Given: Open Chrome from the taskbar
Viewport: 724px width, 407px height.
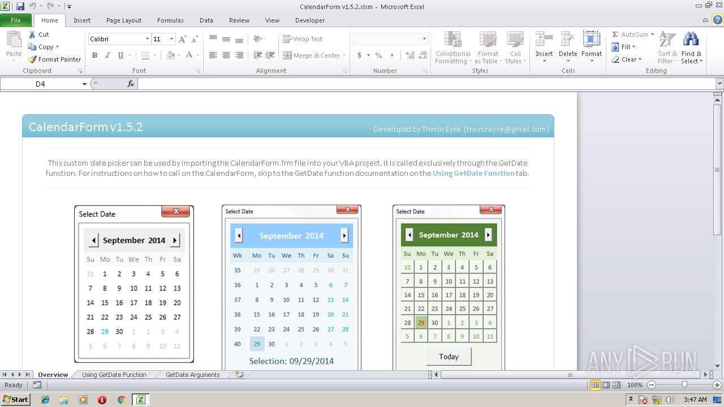Looking at the screenshot, I should click(x=120, y=400).
